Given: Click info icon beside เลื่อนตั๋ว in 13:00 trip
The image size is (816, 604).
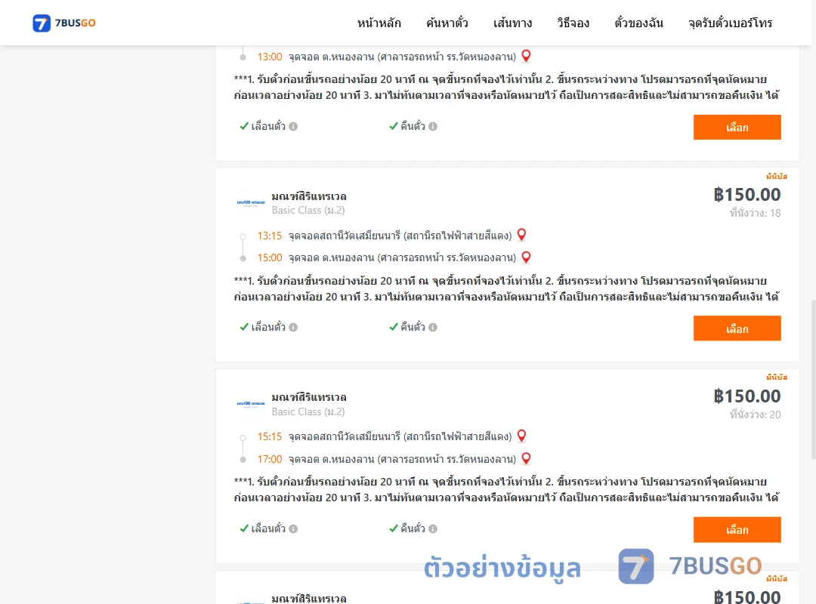Looking at the screenshot, I should coord(293,126).
